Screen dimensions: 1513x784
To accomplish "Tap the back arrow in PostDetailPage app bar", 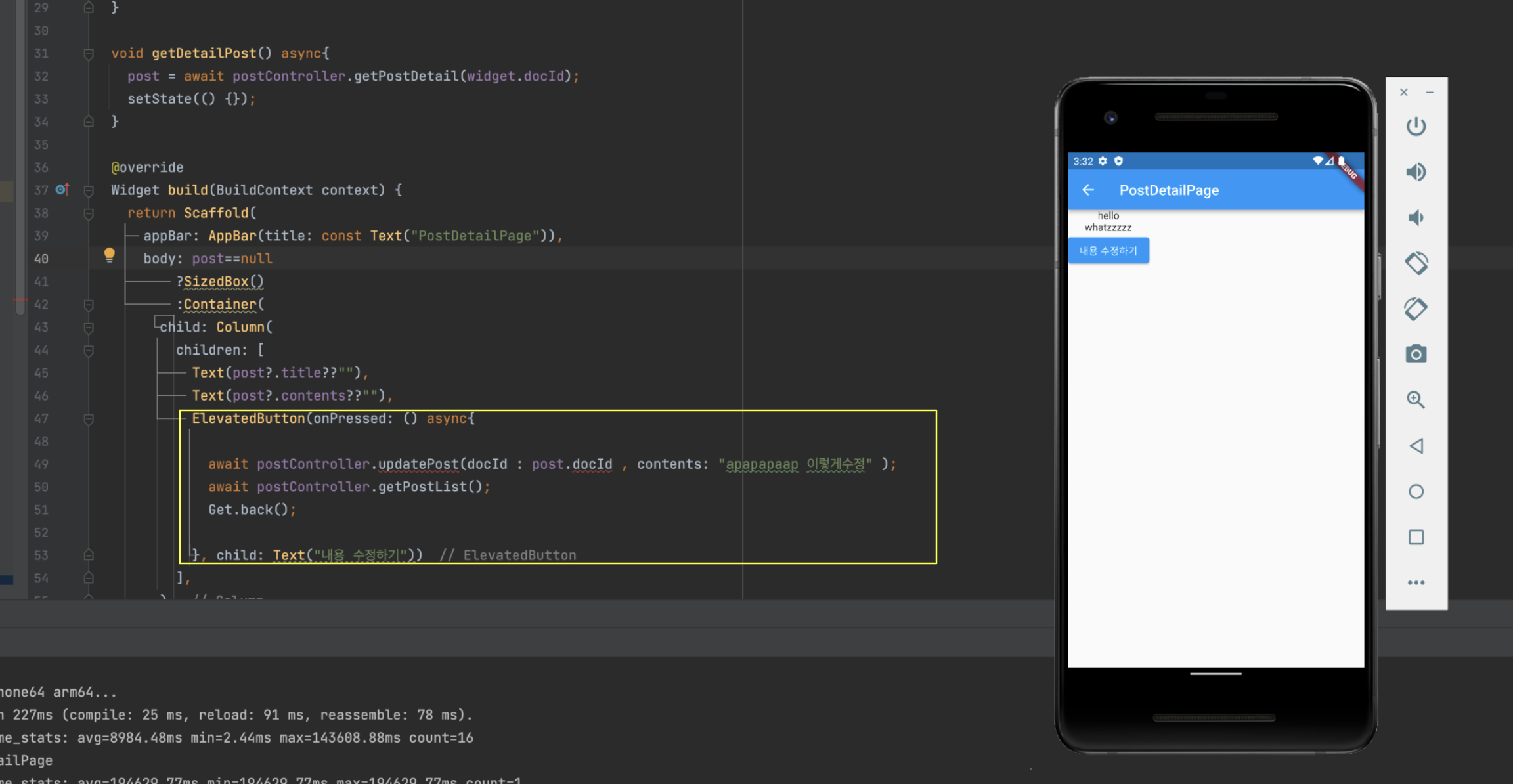I will click(1088, 190).
